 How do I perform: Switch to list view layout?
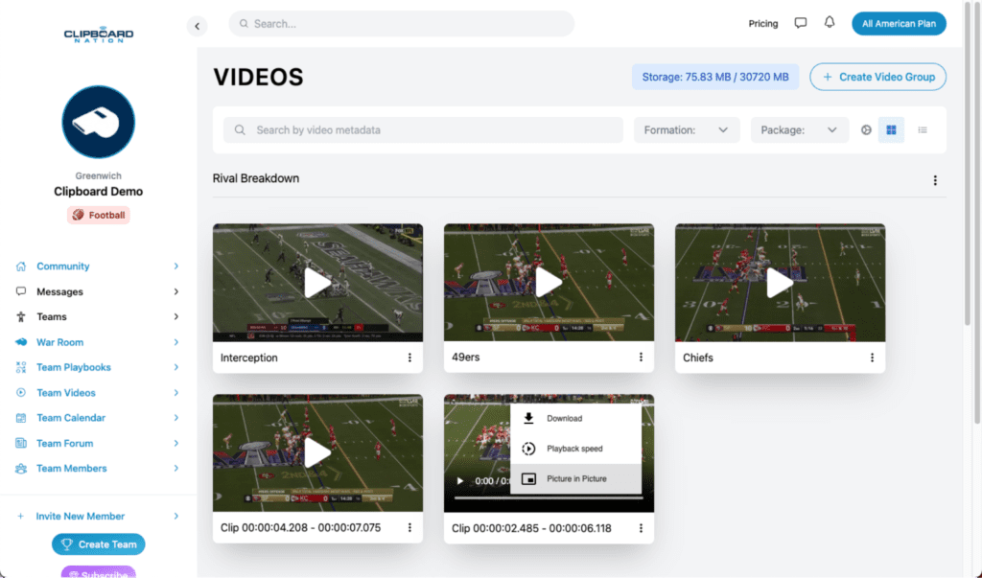[x=923, y=130]
